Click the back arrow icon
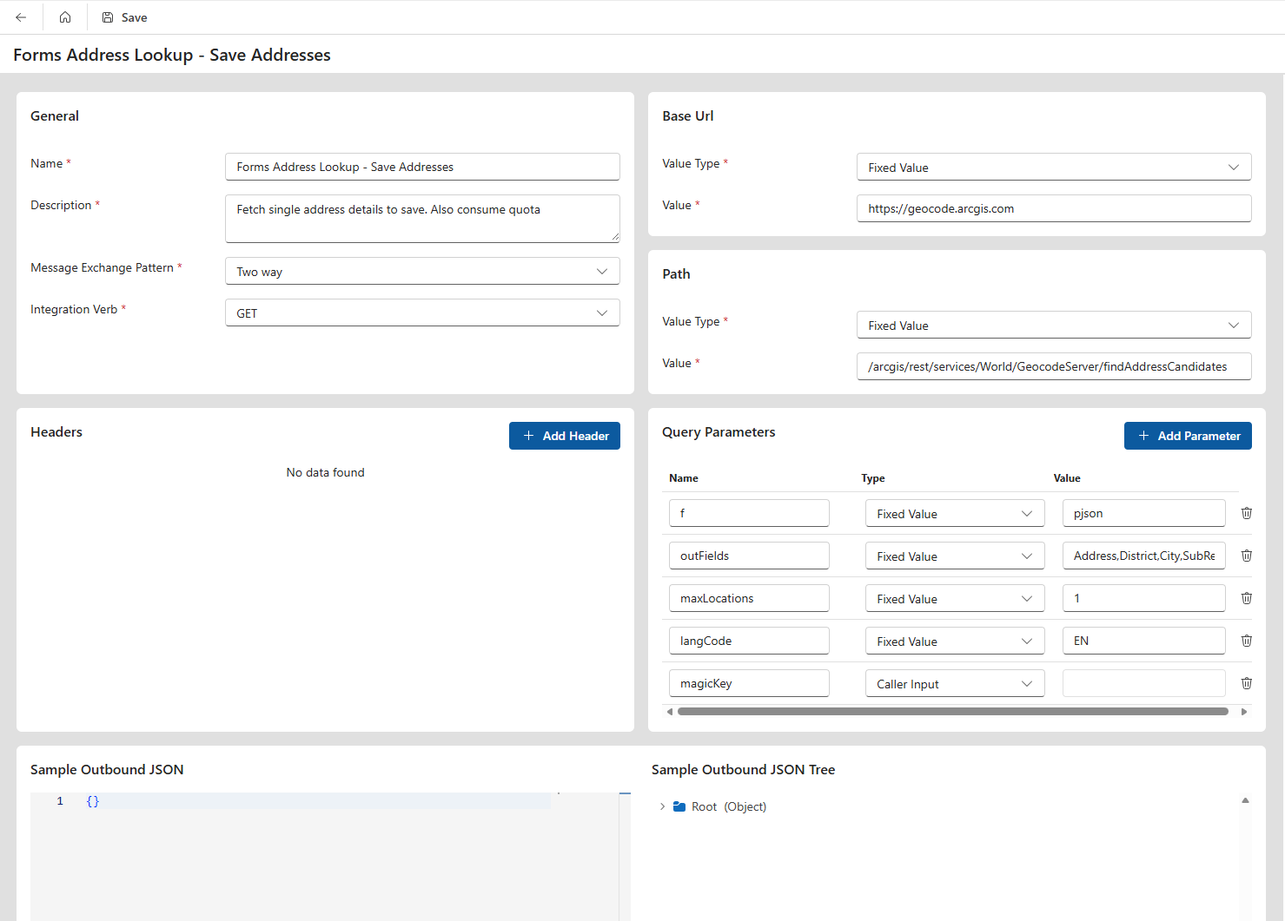This screenshot has height=921, width=1285. (x=21, y=17)
